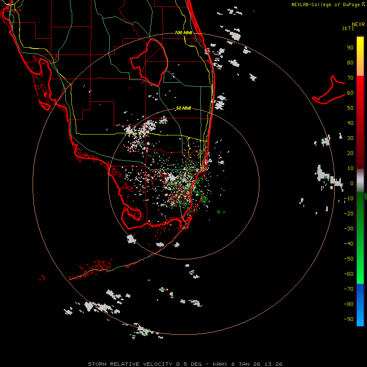
Task: Click the 40 value on the velocity scale
Action: [350, 123]
